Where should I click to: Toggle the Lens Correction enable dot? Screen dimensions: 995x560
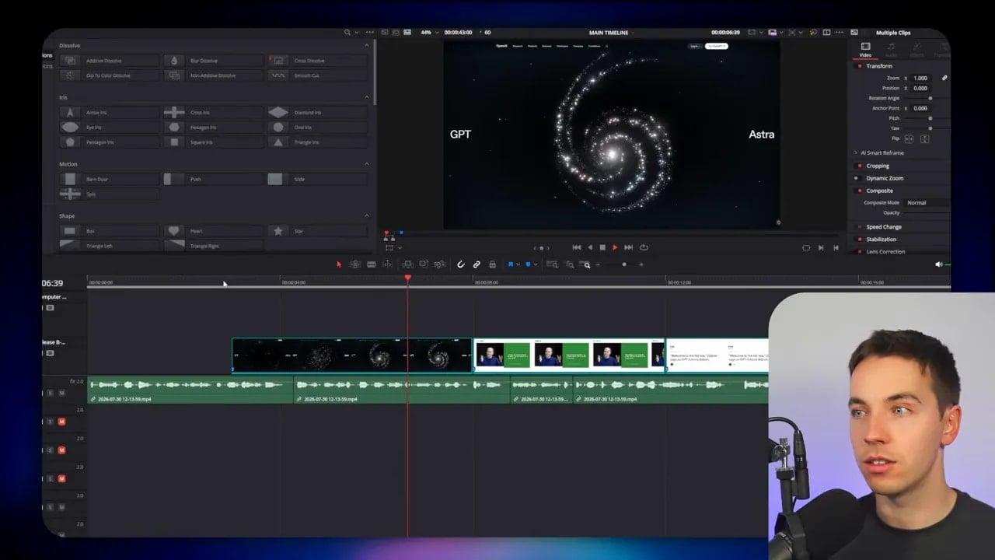(859, 252)
